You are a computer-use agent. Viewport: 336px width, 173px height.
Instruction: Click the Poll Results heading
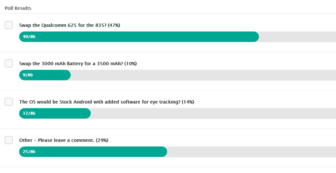pos(18,8)
